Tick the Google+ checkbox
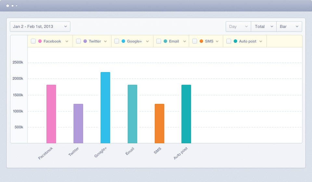This screenshot has width=312, height=182. coord(117,41)
